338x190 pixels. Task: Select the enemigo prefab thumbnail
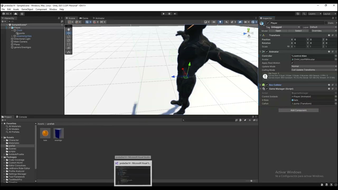click(x=58, y=133)
